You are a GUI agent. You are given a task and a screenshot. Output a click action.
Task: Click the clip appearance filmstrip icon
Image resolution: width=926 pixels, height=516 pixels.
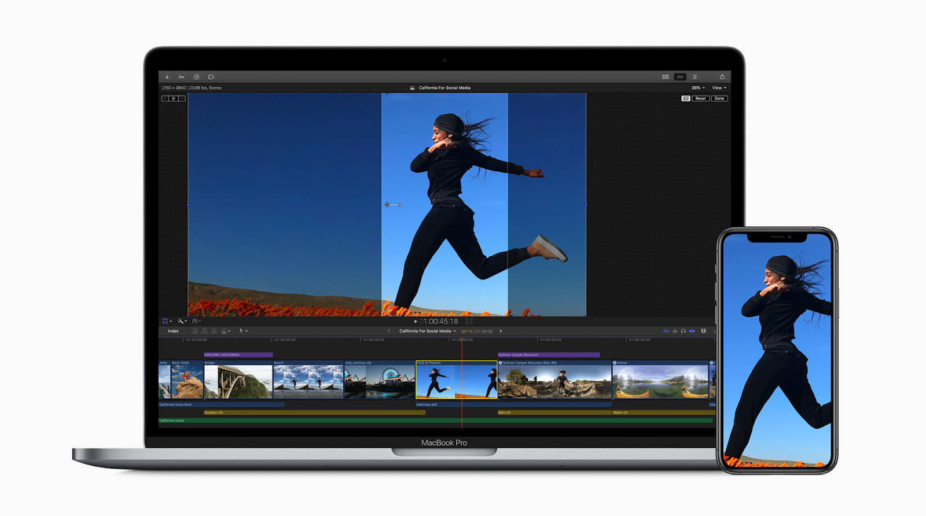point(703,331)
